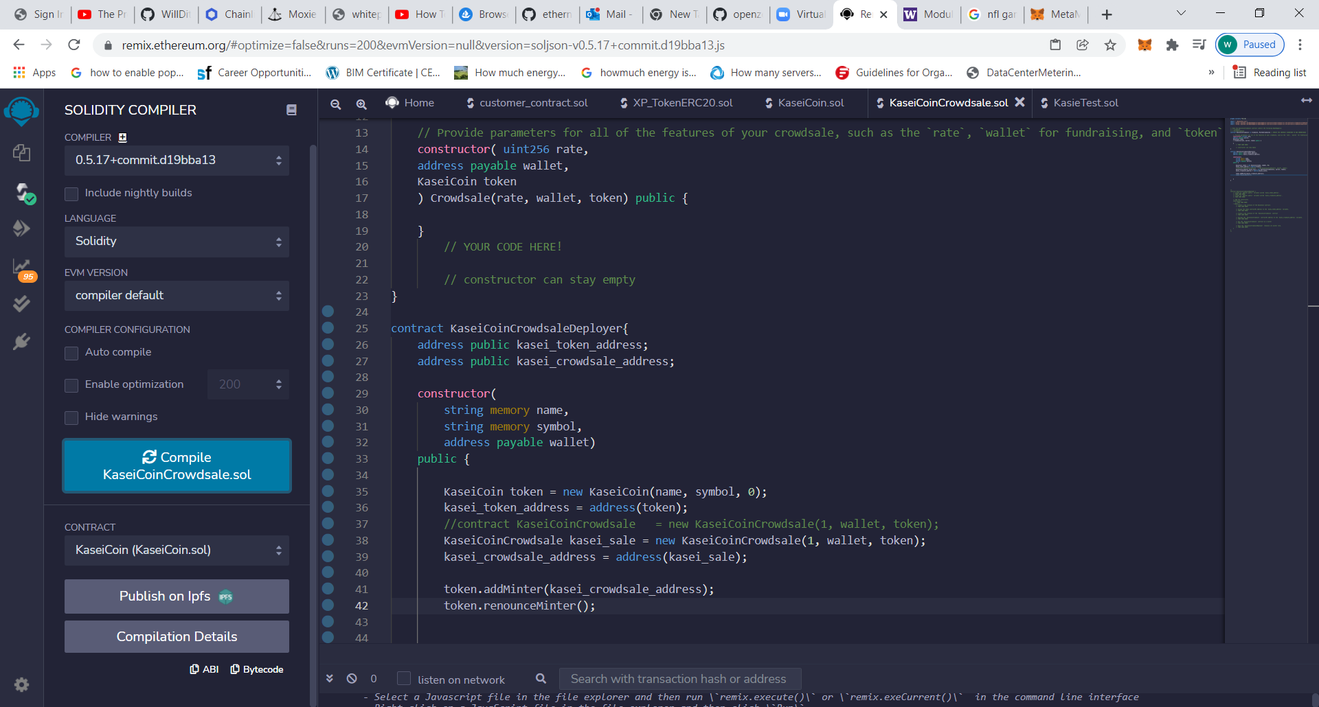Zoom in the editor font
Screen dimensions: 1319x707
tap(361, 104)
